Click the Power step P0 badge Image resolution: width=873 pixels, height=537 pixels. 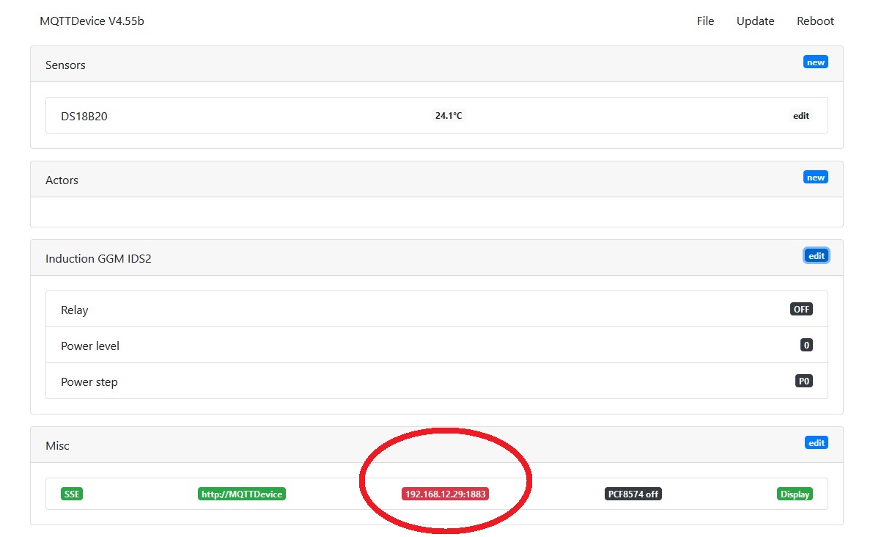(804, 381)
